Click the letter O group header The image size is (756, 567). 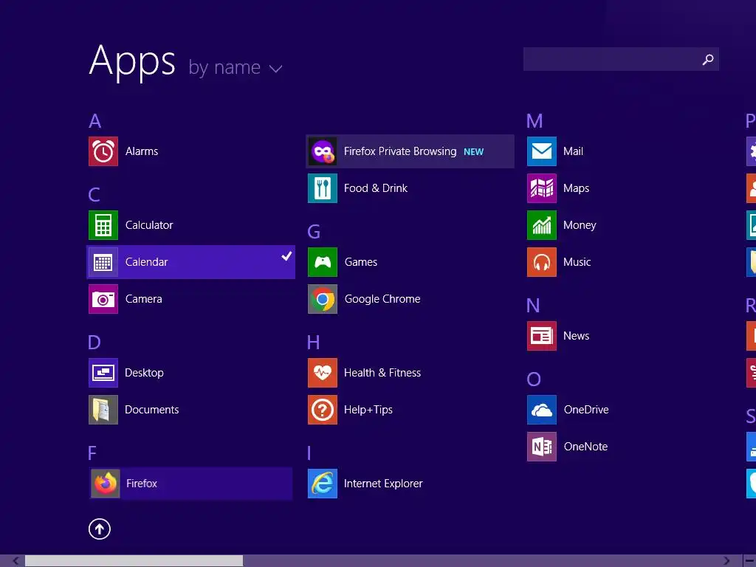tap(534, 379)
